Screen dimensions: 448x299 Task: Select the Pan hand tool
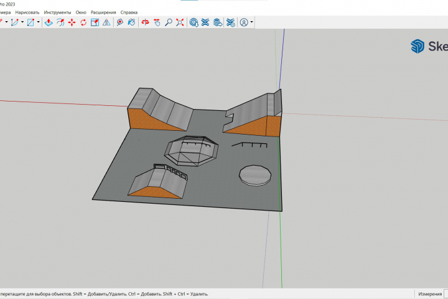click(157, 22)
